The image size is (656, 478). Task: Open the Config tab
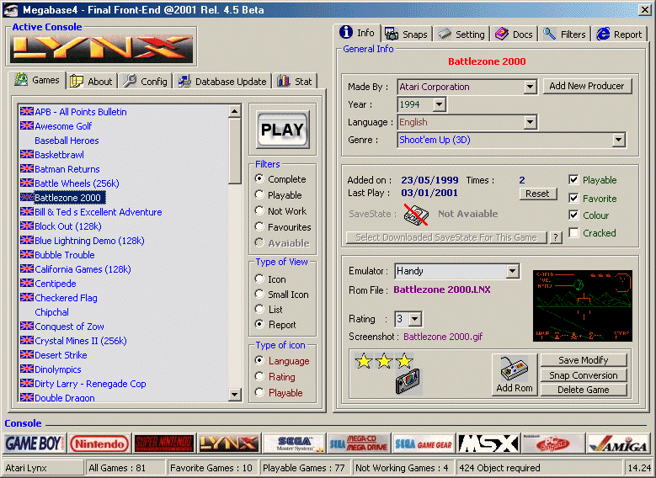coord(145,81)
